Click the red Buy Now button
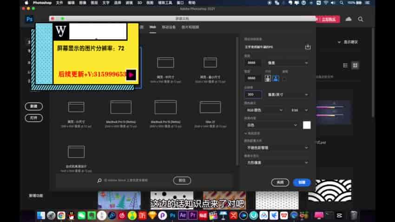Screen dimensions: 395x222 328,20
